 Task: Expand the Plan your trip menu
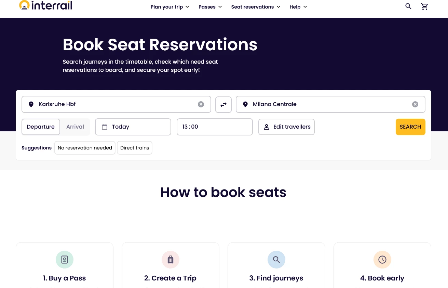coord(170,7)
